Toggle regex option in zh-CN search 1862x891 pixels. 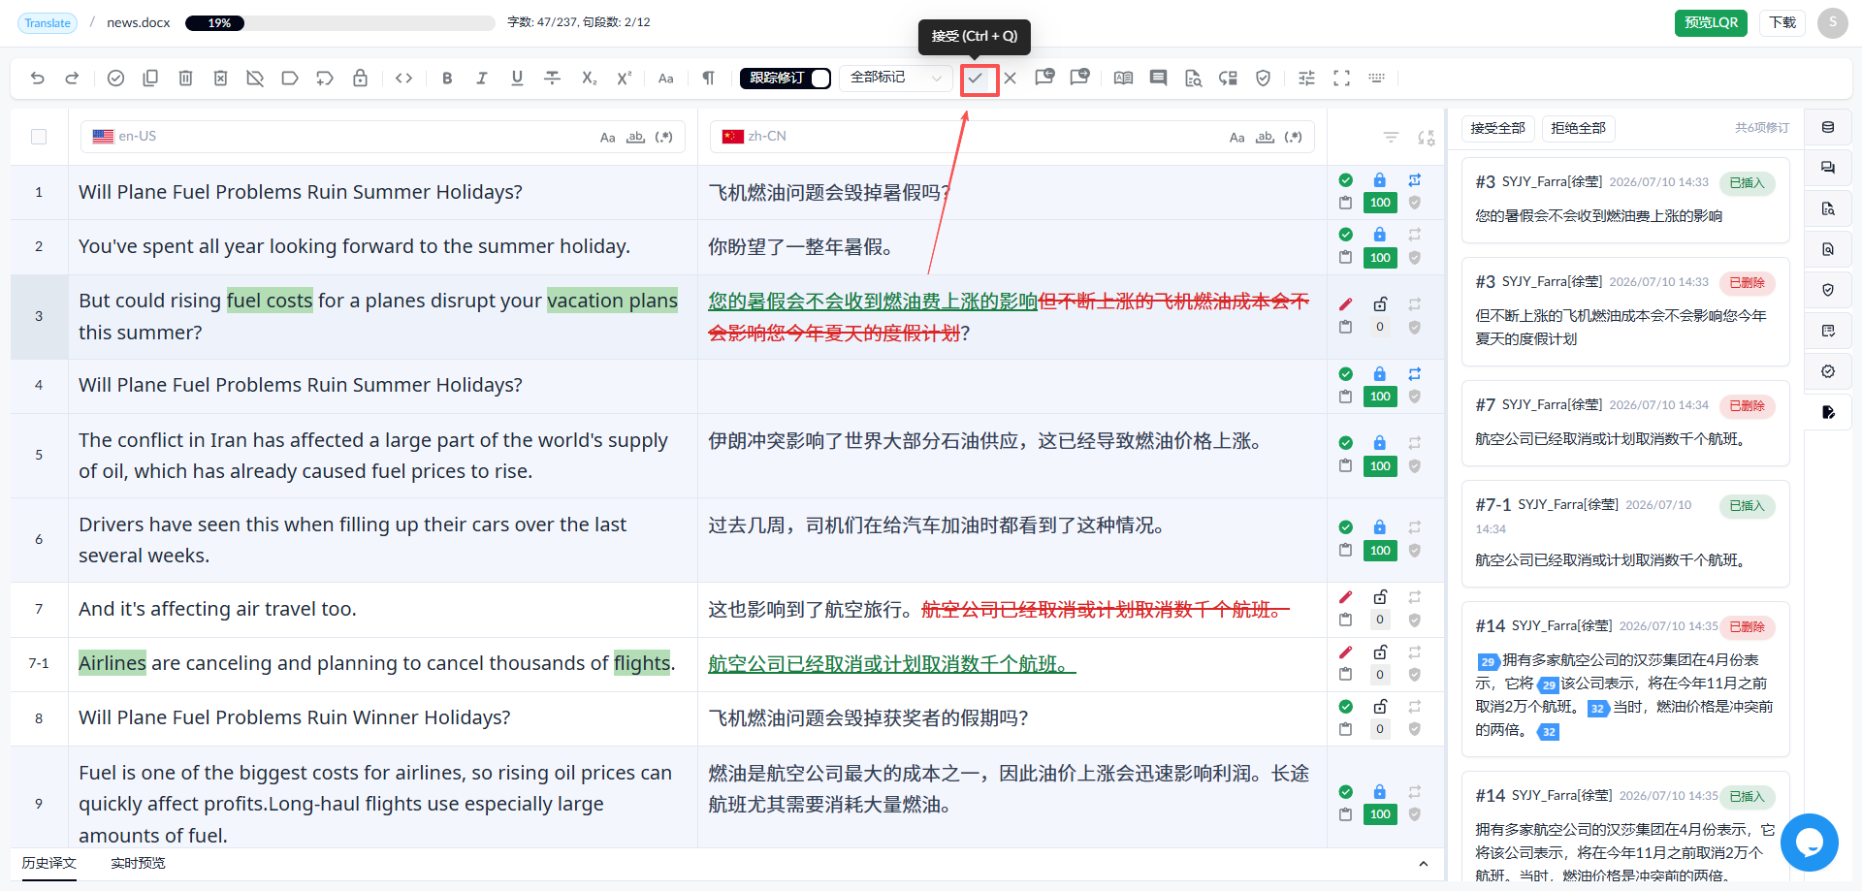(1293, 138)
